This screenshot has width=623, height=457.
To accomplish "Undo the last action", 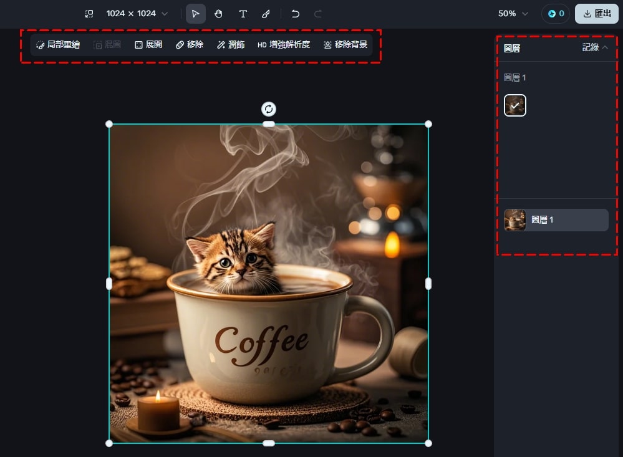I will coord(296,14).
